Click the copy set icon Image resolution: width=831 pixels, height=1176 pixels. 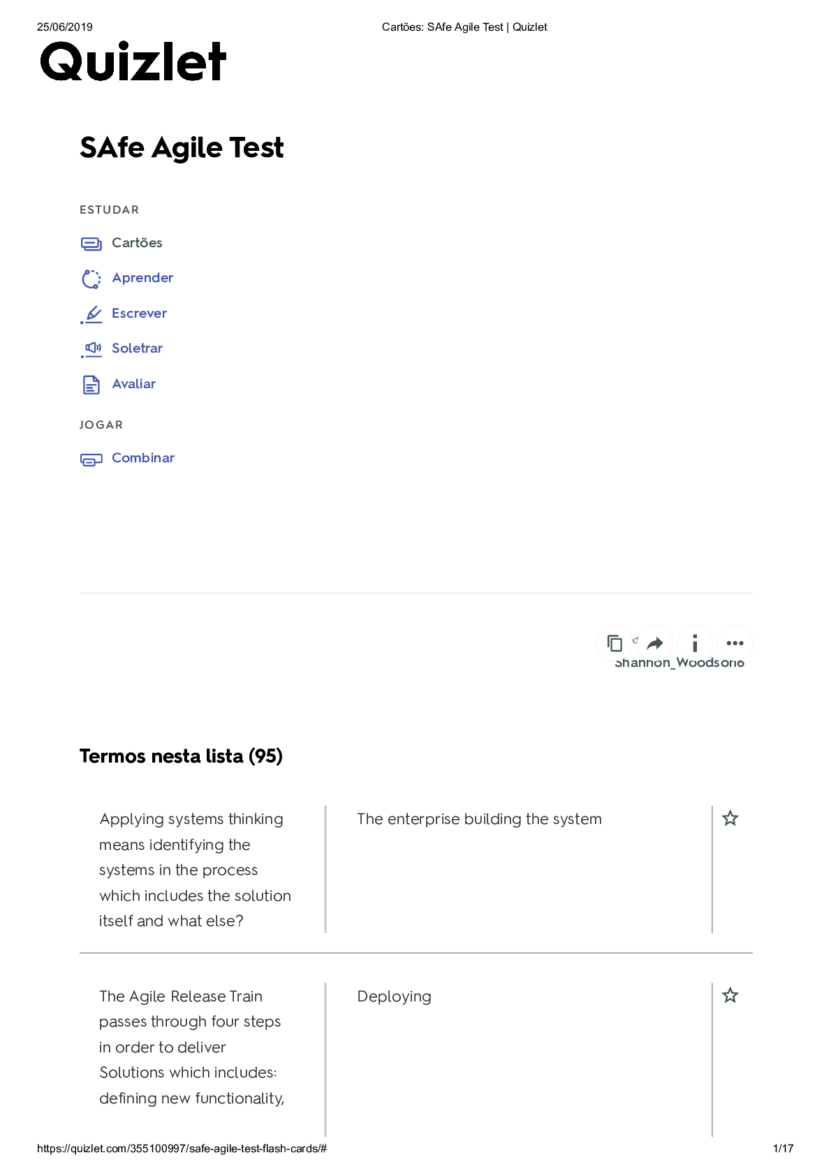(615, 643)
